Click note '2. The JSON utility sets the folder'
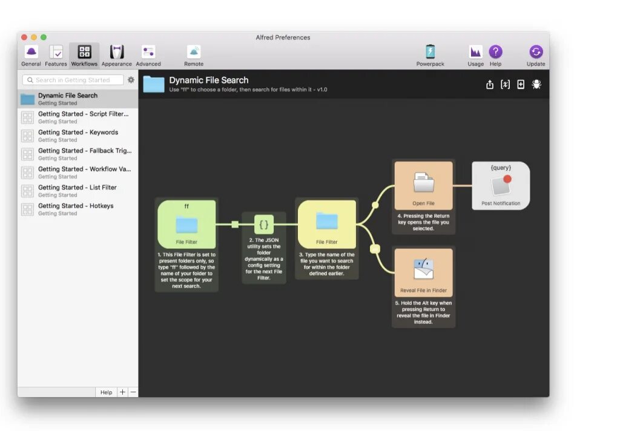620x431 pixels. tap(264, 259)
